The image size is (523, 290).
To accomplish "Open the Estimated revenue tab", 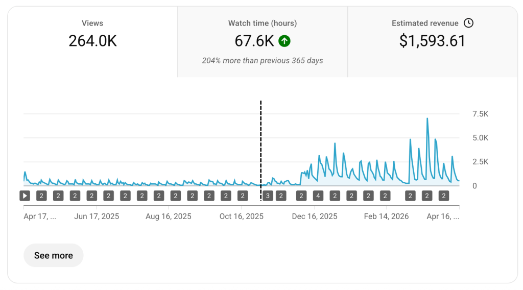I will pos(432,35).
